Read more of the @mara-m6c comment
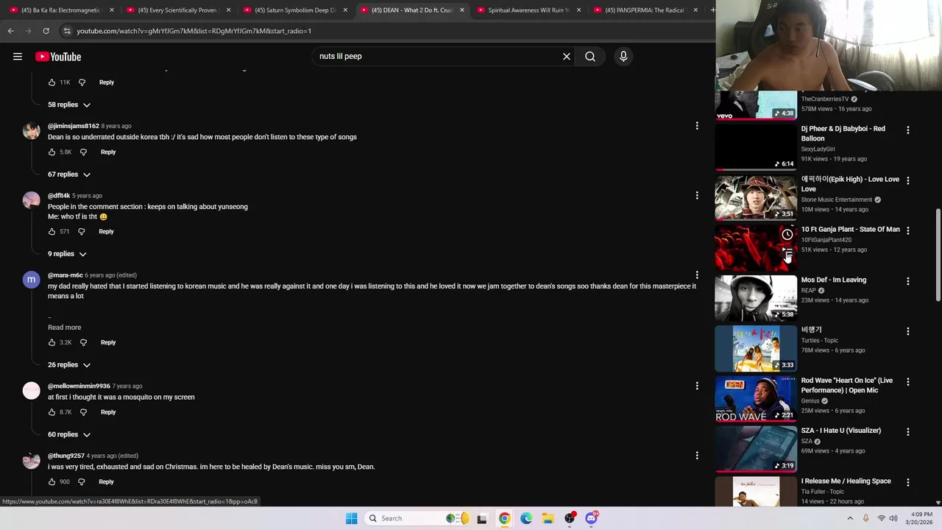Viewport: 942px width, 530px height. [65, 328]
